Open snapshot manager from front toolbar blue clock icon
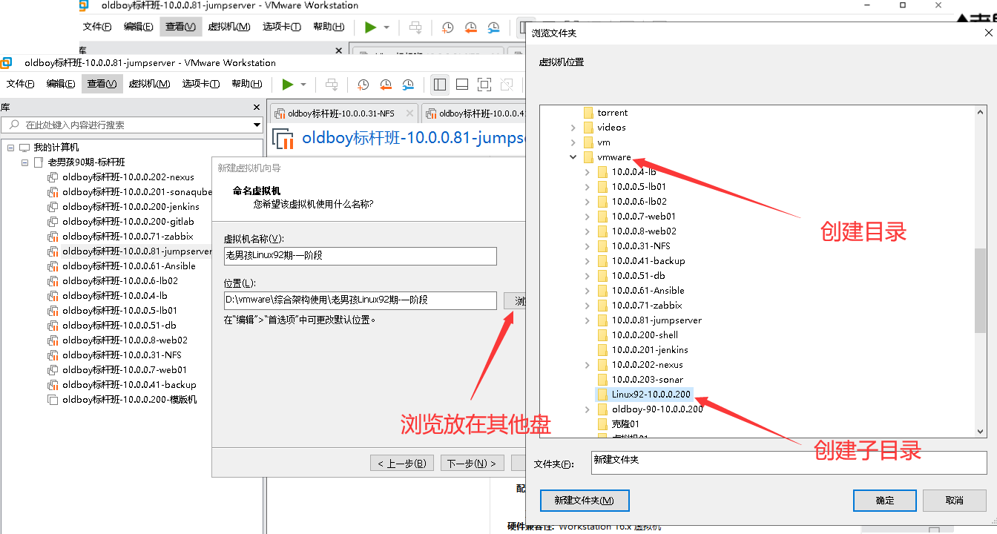997x534 pixels. 408,85
